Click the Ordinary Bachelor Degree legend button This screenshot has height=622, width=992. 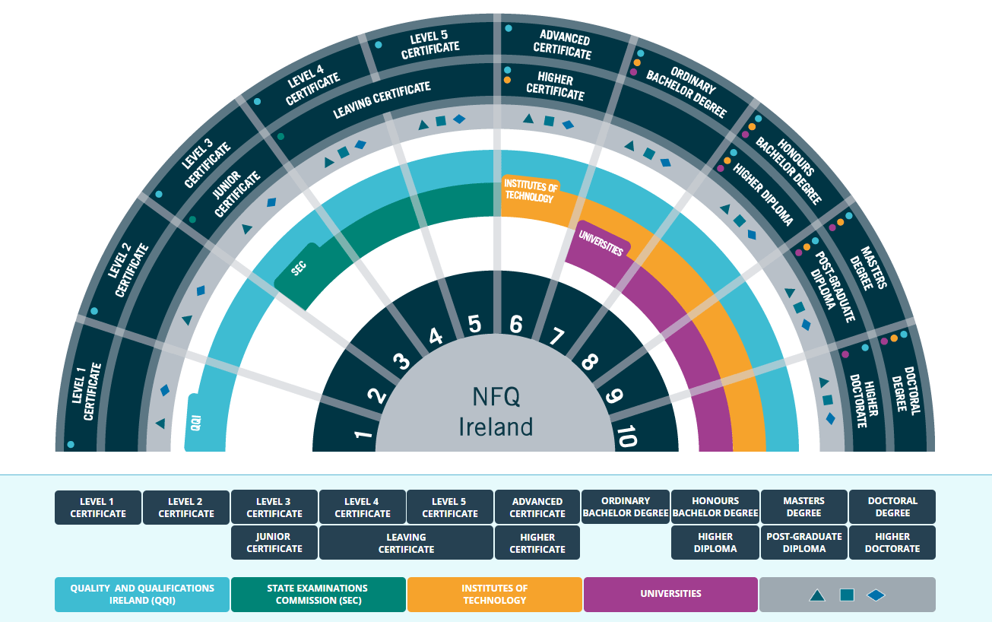coord(626,507)
